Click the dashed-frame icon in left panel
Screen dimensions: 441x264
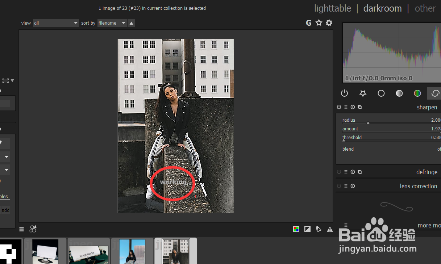tap(6, 81)
